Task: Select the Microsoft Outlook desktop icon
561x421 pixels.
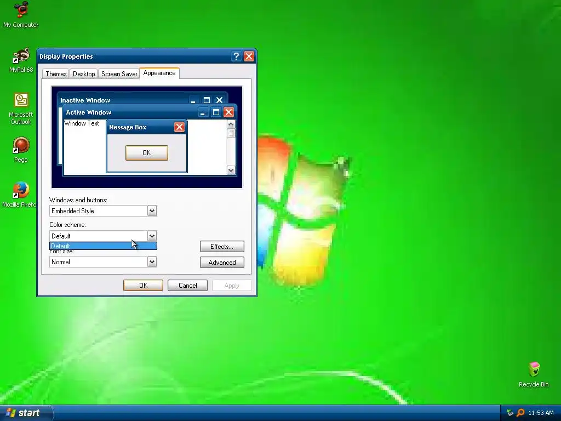Action: (x=21, y=109)
